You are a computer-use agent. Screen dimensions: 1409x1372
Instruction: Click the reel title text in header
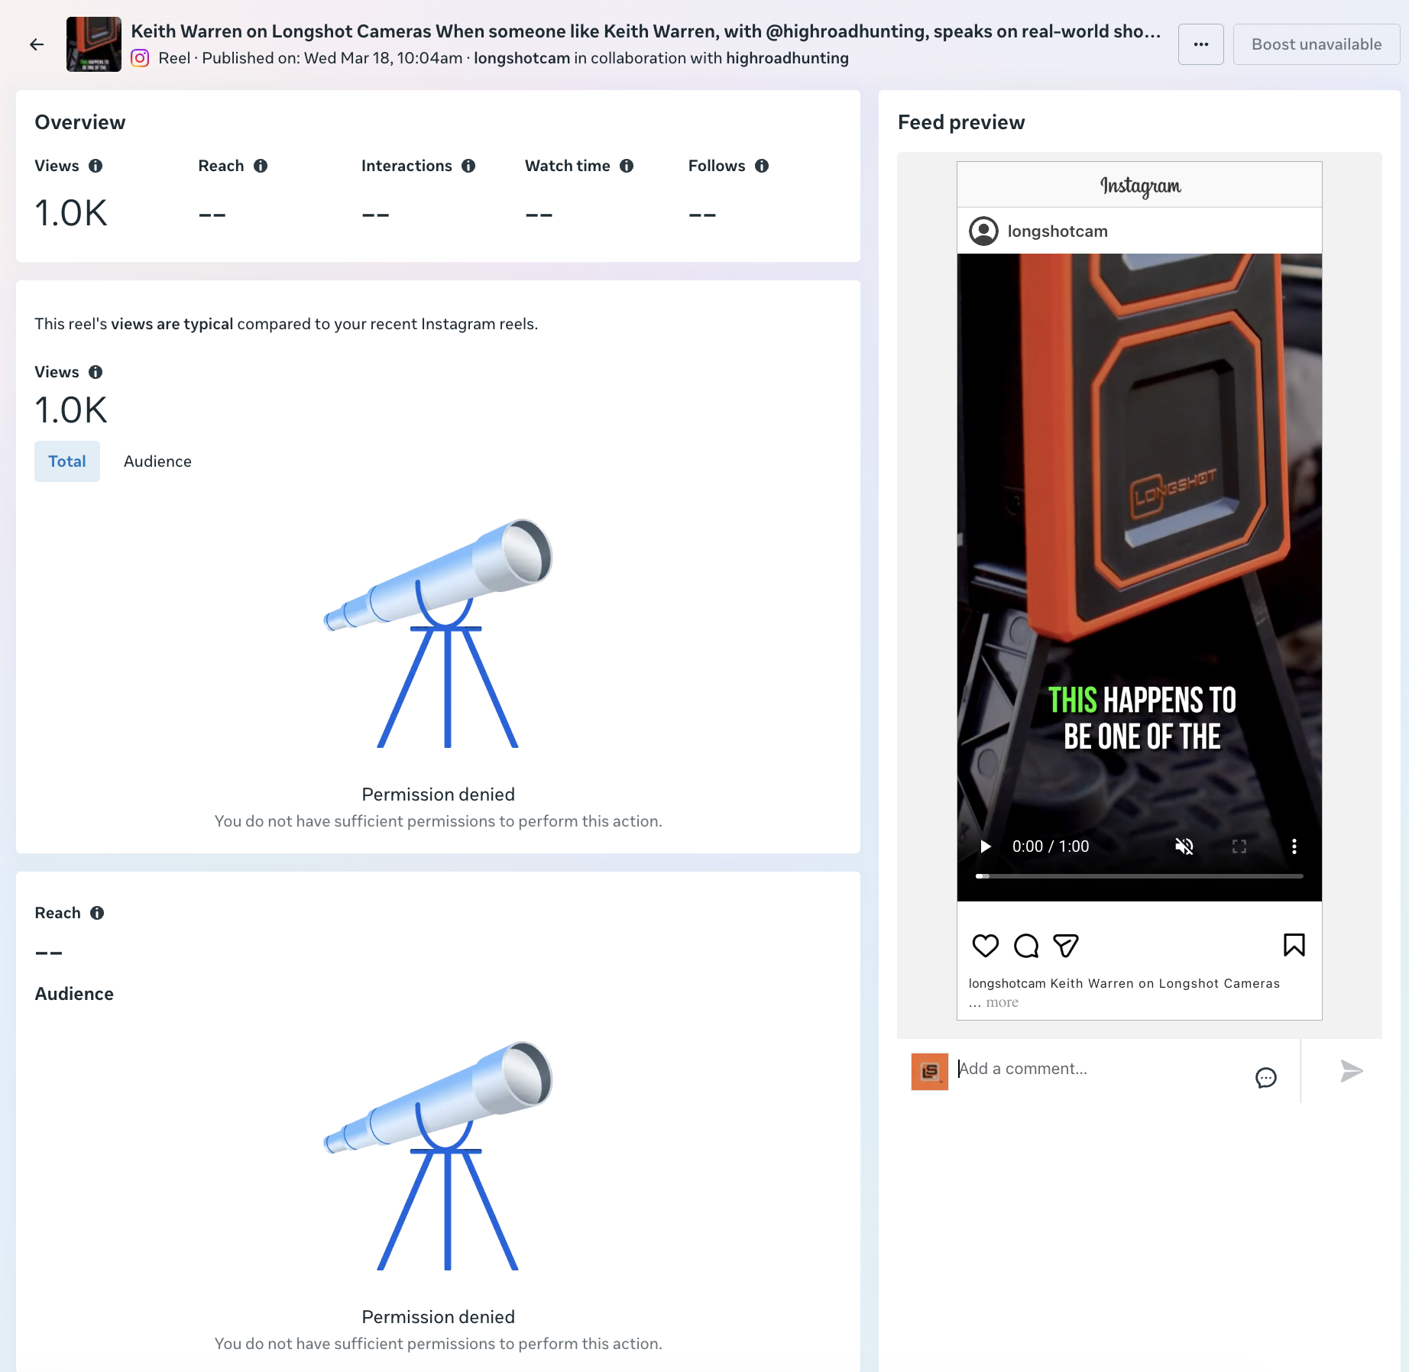click(x=646, y=31)
